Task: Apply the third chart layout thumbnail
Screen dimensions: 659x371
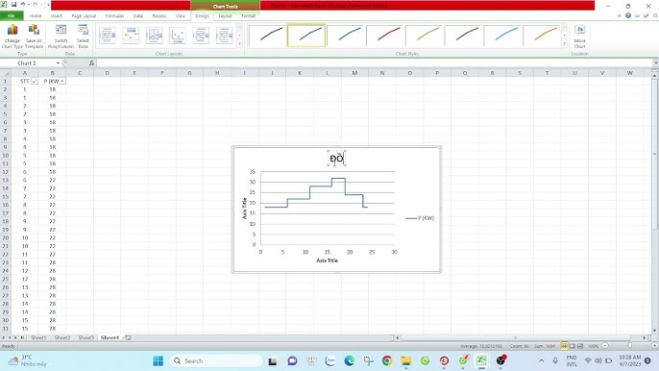Action: (155, 36)
